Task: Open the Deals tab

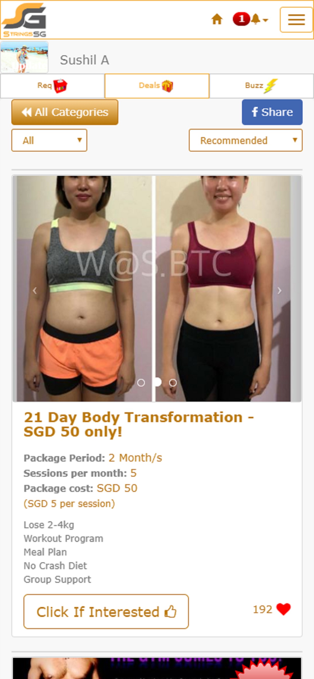Action: coord(157,86)
